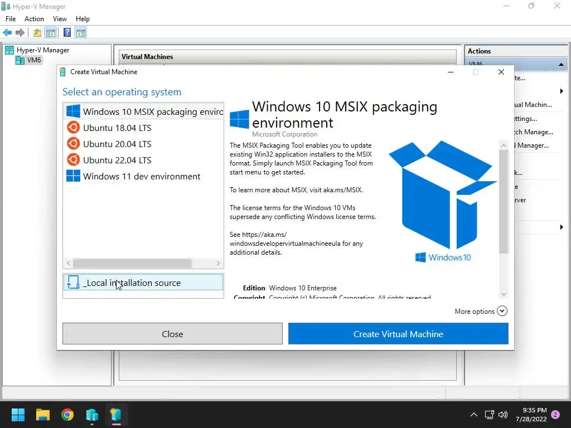Open the network status tray icon
The image size is (571, 428).
click(x=489, y=415)
